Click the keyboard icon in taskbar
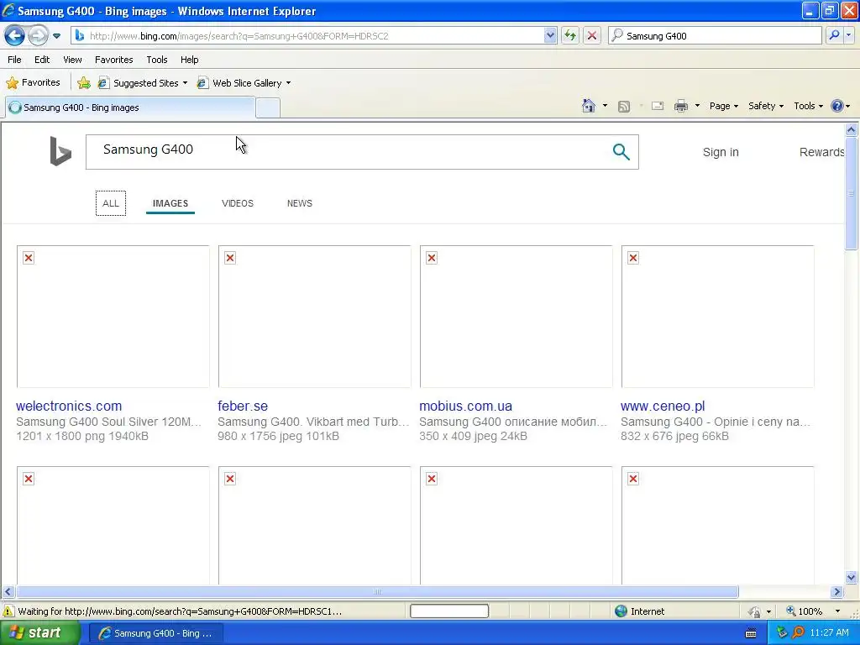 [x=751, y=633]
